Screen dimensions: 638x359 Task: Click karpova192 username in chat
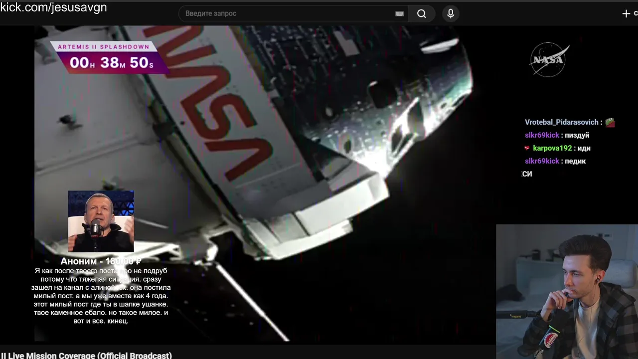[552, 148]
